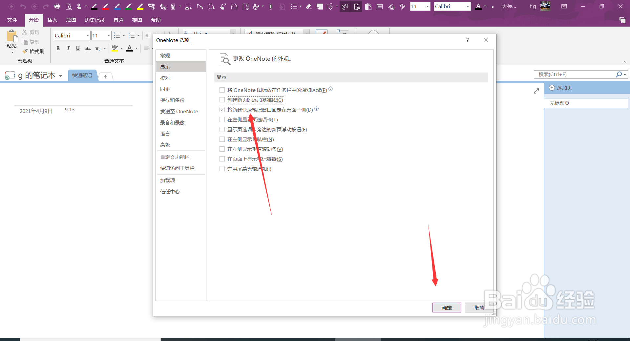The width and height of the screenshot is (630, 341).
Task: Select the blue pen in quick access toolbar
Action: click(117, 6)
